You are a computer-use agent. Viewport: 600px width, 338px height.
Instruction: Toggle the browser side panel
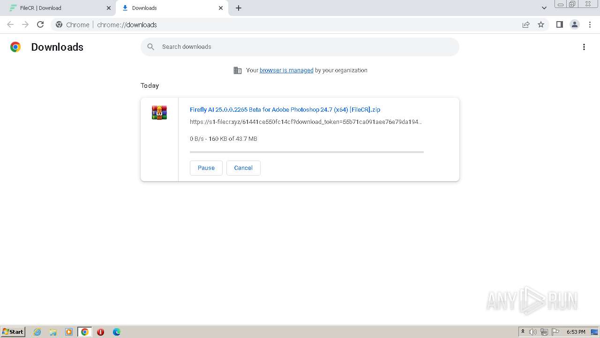560,24
